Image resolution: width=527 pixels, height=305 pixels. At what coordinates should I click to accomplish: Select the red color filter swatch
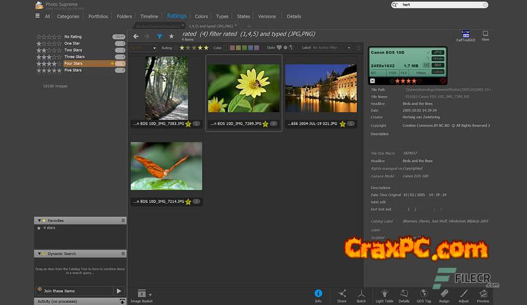(233, 47)
